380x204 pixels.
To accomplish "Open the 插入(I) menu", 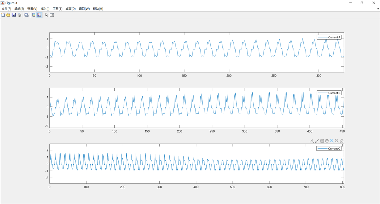I will (45, 9).
